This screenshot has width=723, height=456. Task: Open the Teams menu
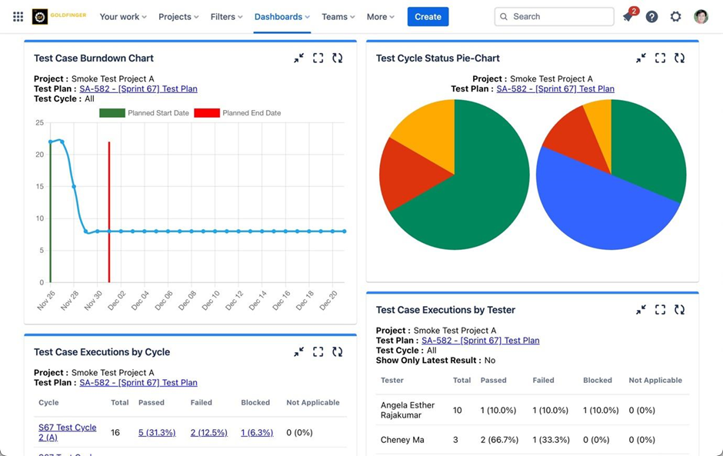pyautogui.click(x=338, y=17)
